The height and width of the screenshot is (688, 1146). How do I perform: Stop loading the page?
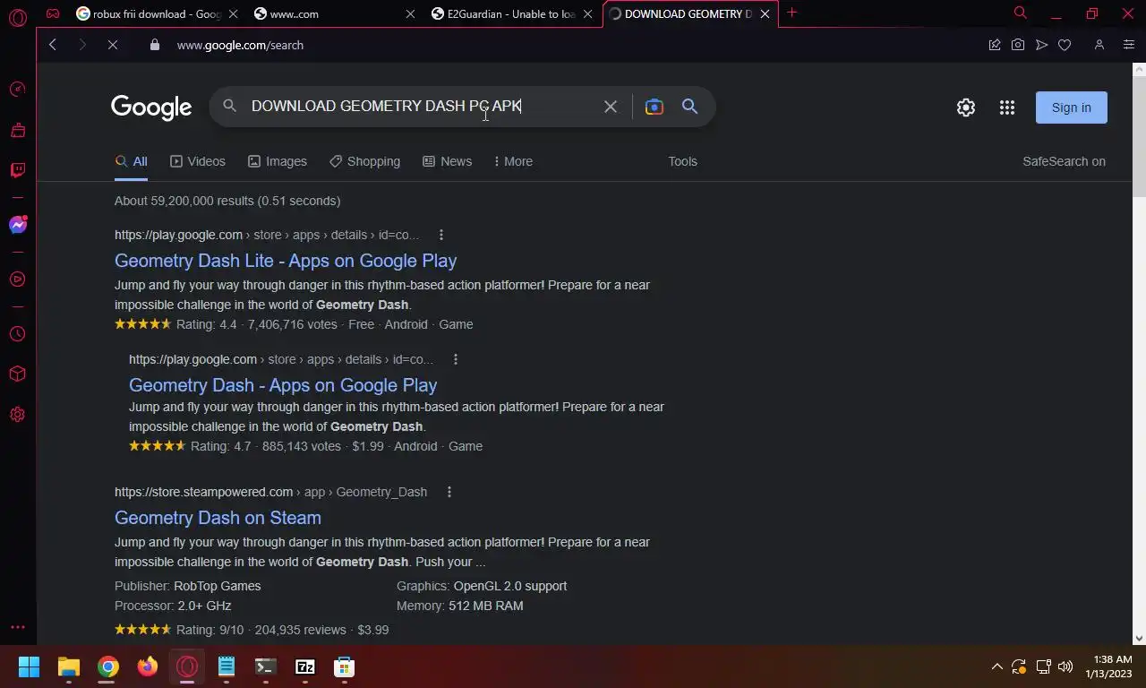(x=113, y=45)
